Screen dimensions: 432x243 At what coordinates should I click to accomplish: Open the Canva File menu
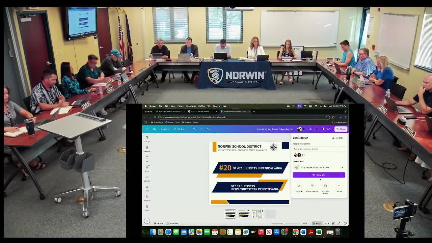coord(155,129)
